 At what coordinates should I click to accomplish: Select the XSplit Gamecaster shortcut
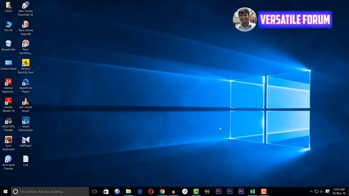pyautogui.click(x=26, y=124)
